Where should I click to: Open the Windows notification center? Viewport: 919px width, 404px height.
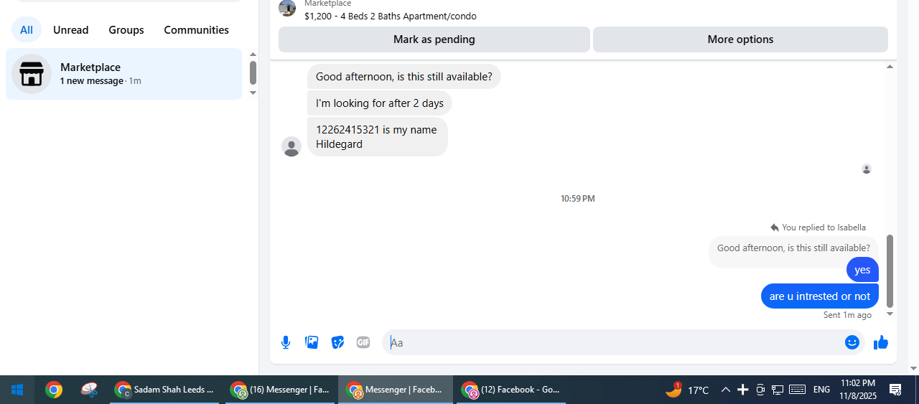pos(895,390)
